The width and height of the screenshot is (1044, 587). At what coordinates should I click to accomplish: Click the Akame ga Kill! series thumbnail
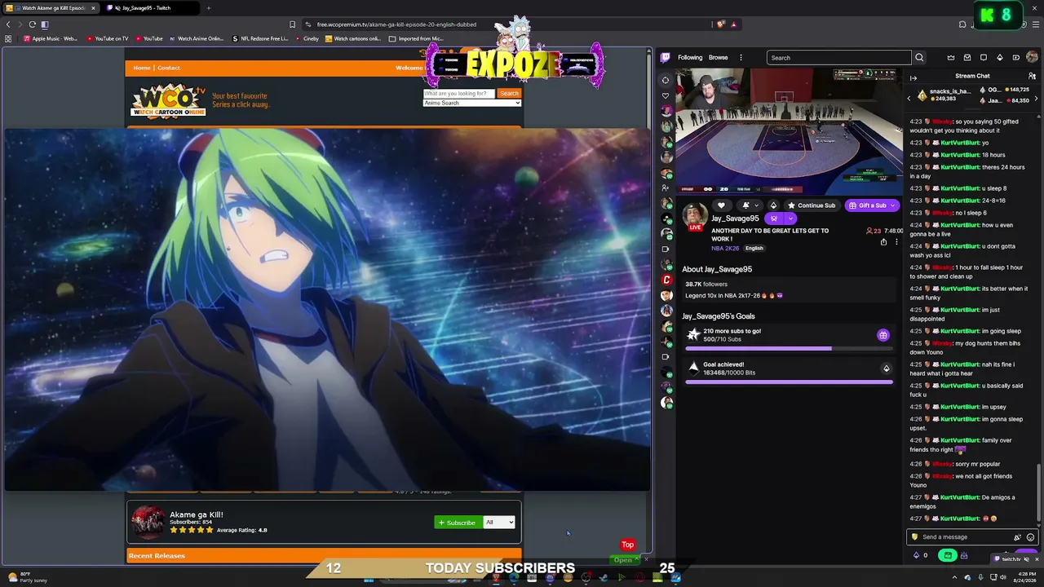click(148, 523)
